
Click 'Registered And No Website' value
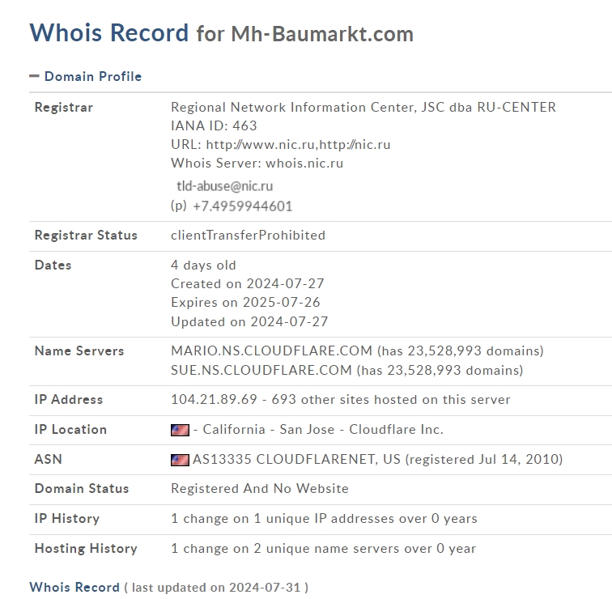point(260,489)
